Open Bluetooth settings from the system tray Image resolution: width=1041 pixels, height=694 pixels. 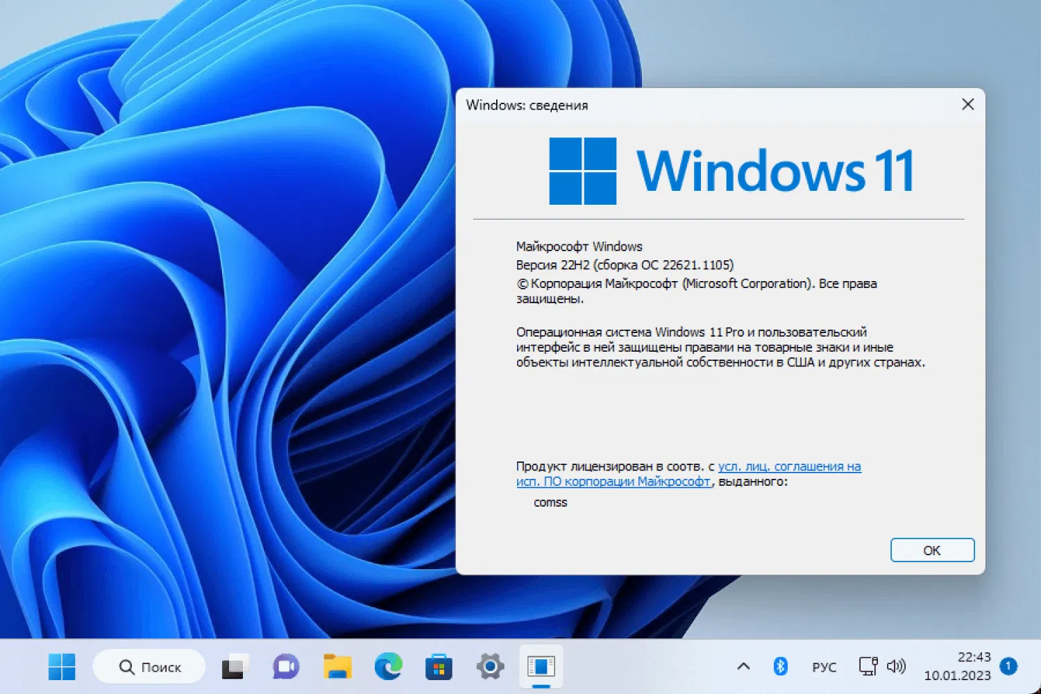779,666
